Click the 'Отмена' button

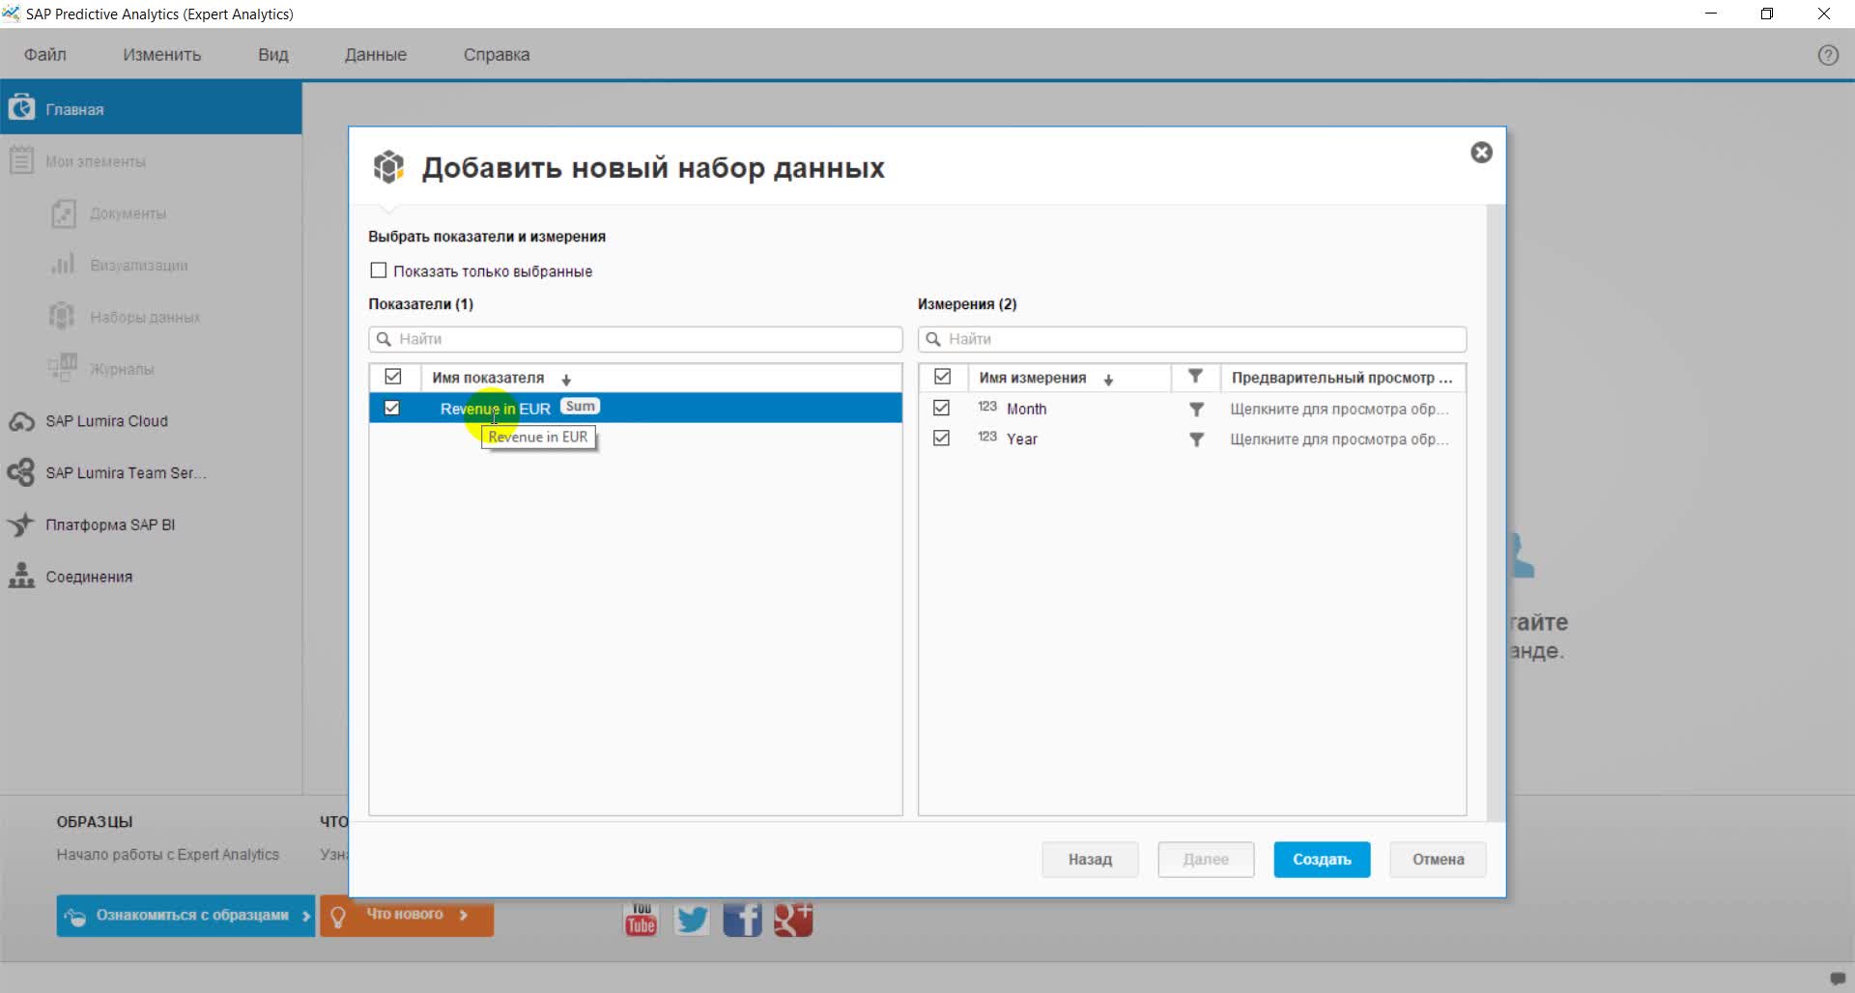point(1438,859)
